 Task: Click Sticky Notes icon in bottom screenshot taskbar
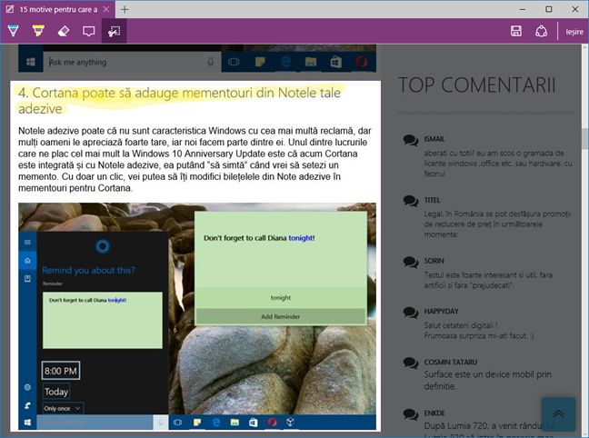click(197, 423)
